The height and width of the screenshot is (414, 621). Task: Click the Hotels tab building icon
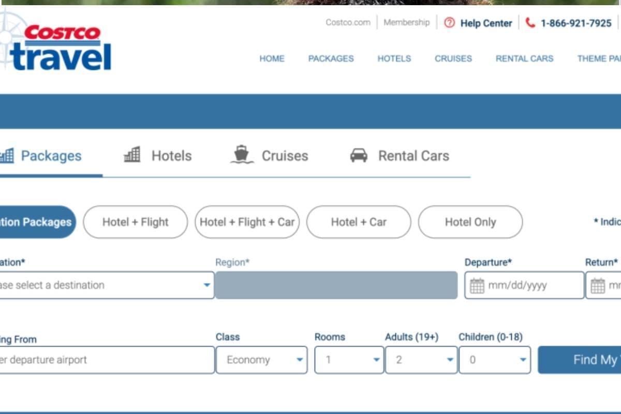132,155
